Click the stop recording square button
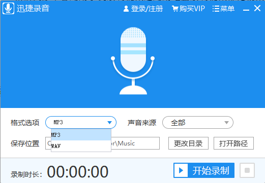The width and height of the screenshot is (265, 183). pyautogui.click(x=247, y=170)
